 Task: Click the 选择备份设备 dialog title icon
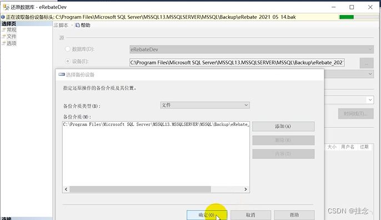[x=62, y=74]
